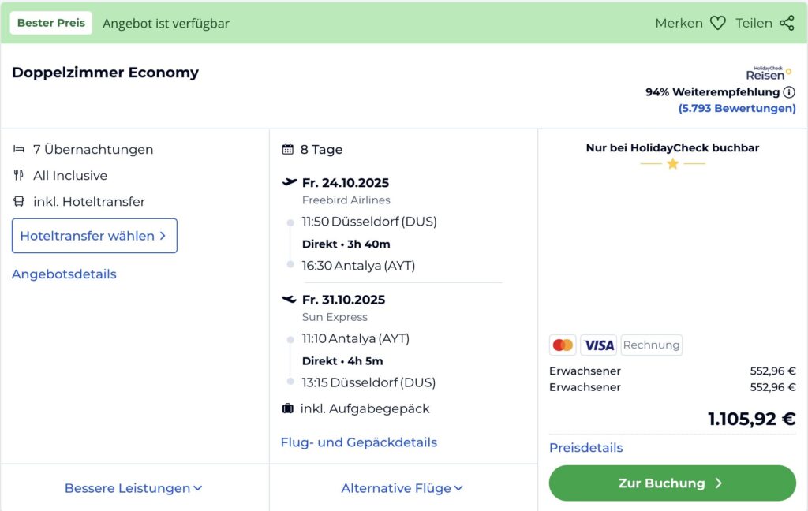The width and height of the screenshot is (808, 511).
Task: Click the Rechnung payment badge
Action: pyautogui.click(x=651, y=345)
